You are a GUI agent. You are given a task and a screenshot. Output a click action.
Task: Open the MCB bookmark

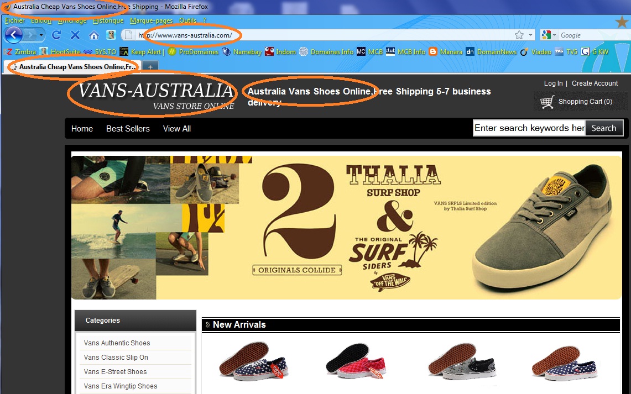370,52
